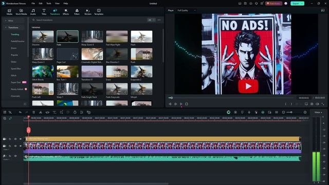The height and width of the screenshot is (185, 329).
Task: Toggle mute on the Audio 1 track
Action: click(15, 156)
